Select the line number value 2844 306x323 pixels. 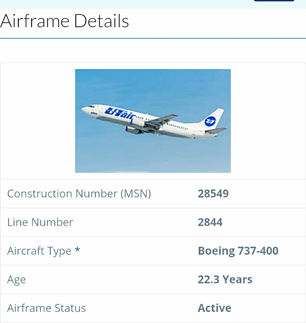210,222
